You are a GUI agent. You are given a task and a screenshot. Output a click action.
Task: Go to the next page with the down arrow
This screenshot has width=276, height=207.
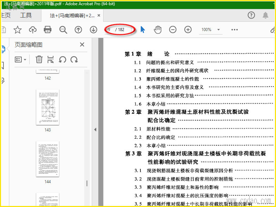(x=93, y=30)
